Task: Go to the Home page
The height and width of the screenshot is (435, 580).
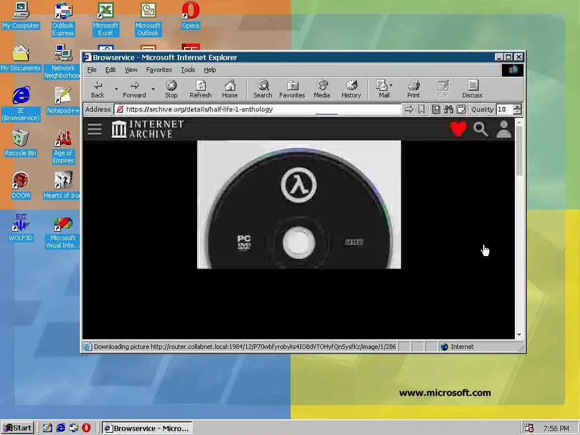Action: tap(230, 89)
